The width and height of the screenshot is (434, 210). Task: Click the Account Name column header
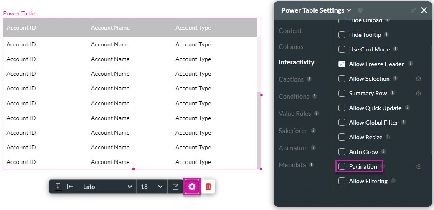click(110, 28)
